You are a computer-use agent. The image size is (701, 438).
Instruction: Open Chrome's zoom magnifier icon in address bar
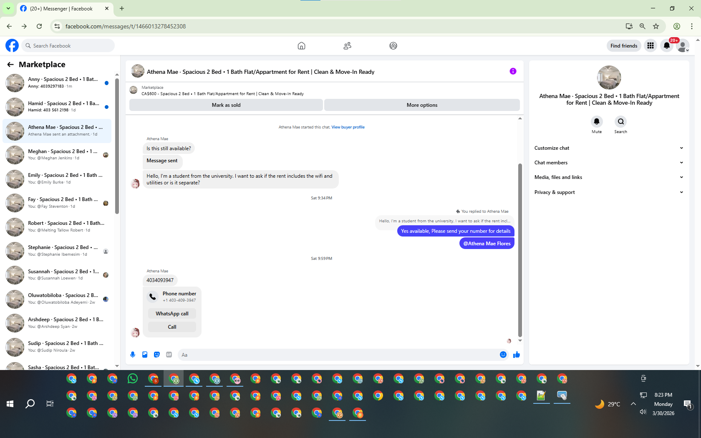pos(643,26)
